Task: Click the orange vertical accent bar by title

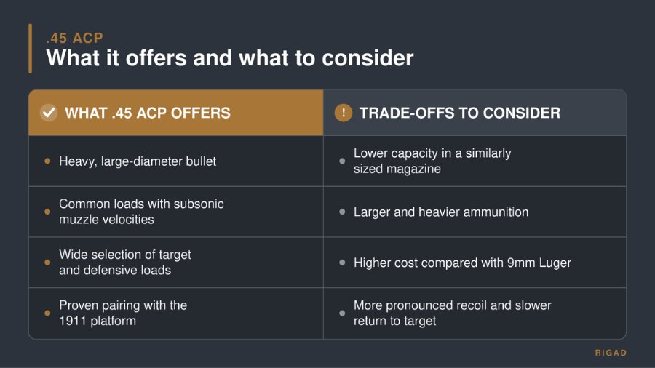Action: [30, 49]
